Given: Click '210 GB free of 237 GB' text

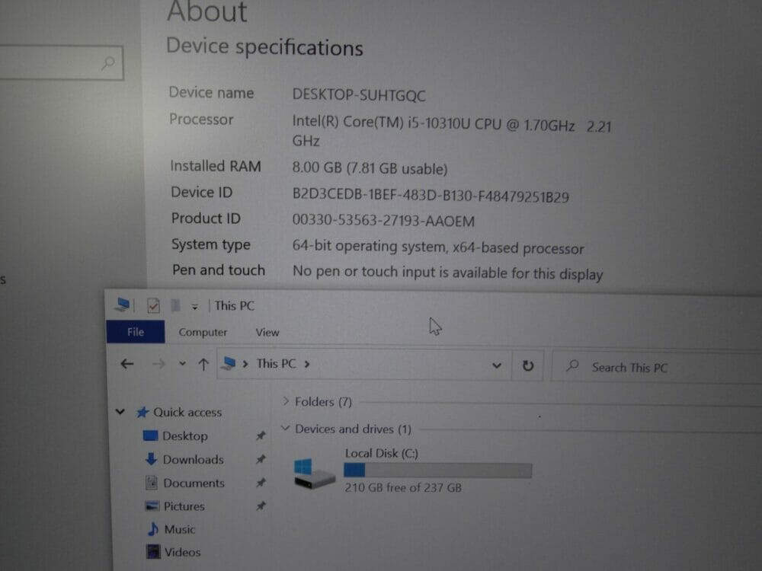Looking at the screenshot, I should [x=403, y=487].
